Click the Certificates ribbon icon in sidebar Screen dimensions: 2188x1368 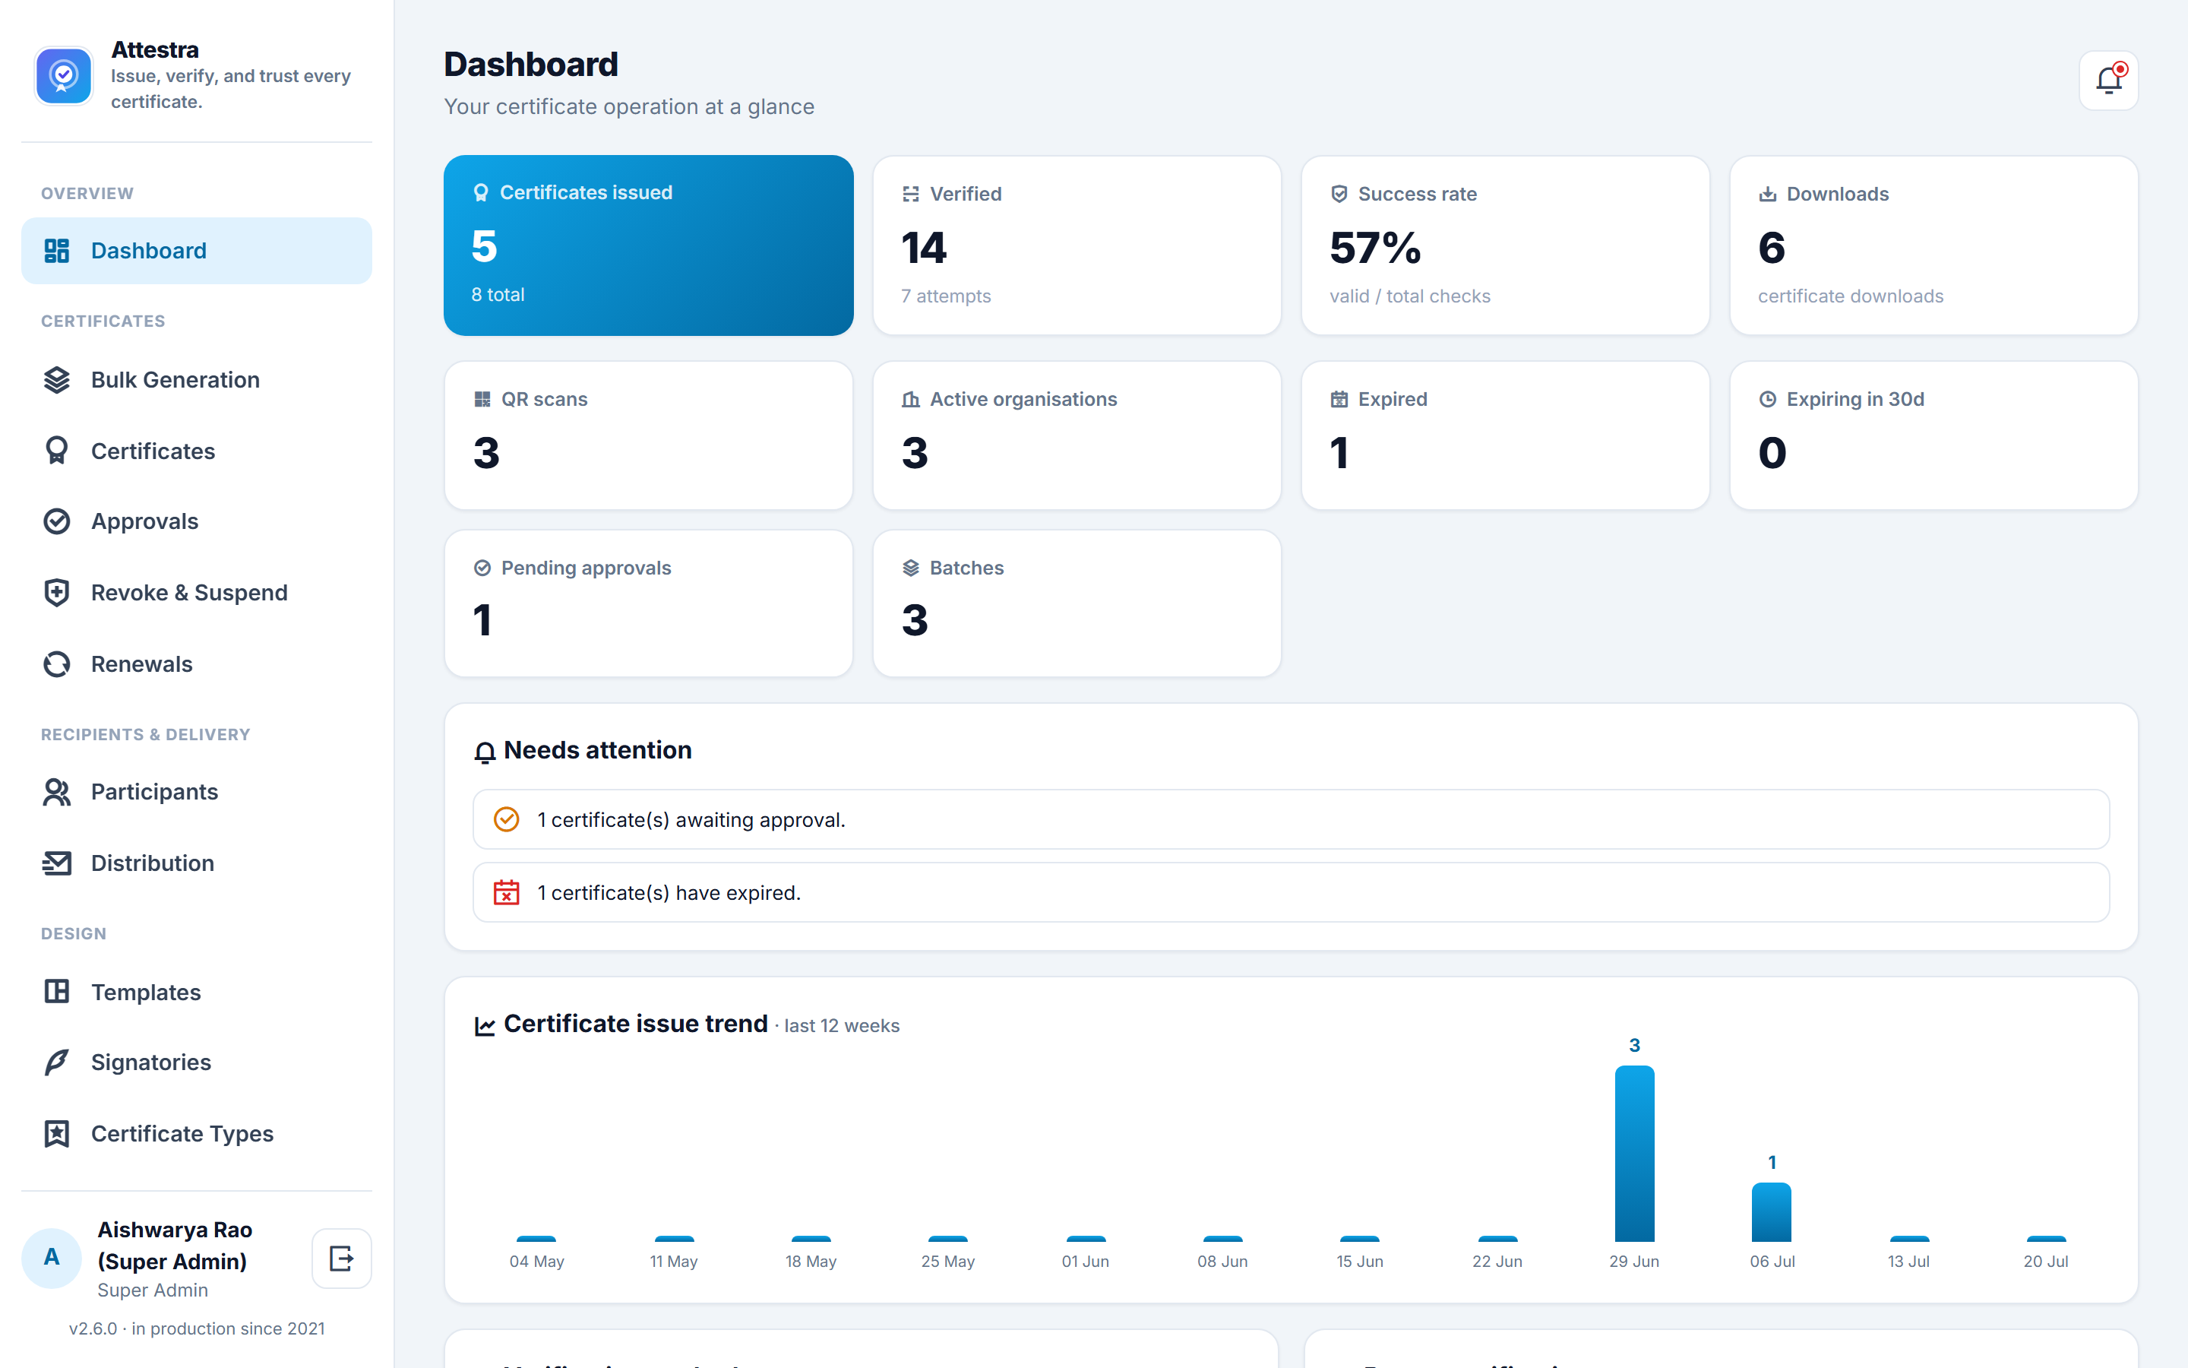57,451
